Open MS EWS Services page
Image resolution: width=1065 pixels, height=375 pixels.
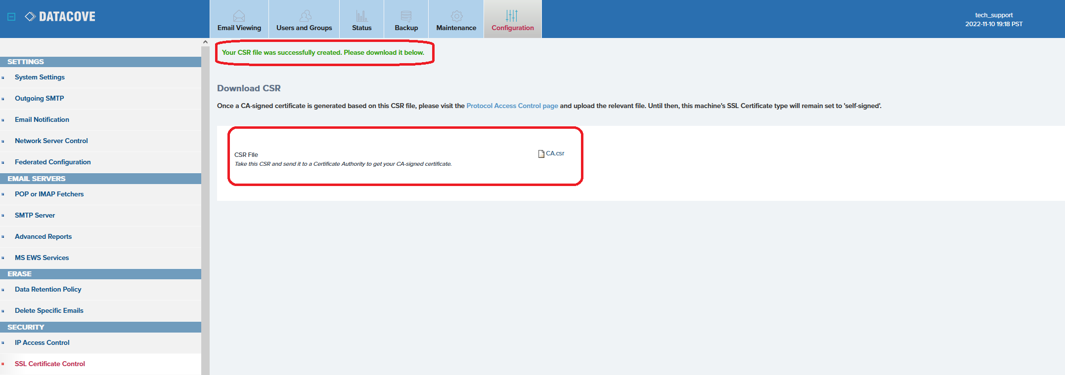42,258
